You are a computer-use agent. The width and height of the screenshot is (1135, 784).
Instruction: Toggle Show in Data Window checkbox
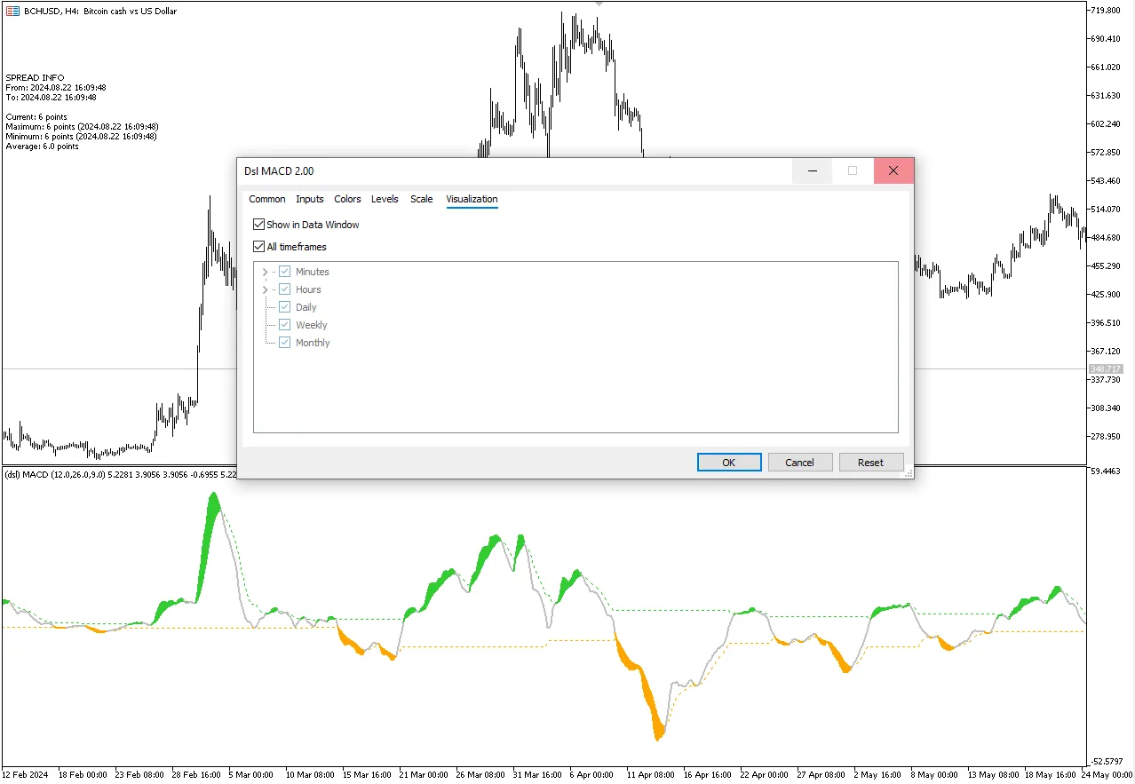pyautogui.click(x=259, y=225)
